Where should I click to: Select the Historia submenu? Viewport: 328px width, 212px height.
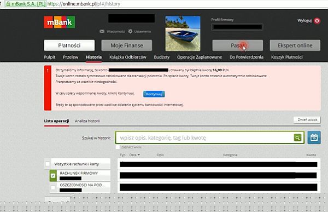pos(93,57)
